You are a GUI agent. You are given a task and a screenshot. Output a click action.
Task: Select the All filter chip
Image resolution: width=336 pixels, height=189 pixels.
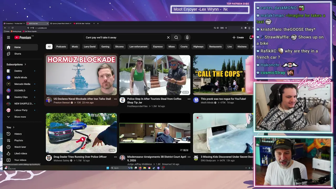(x=49, y=46)
